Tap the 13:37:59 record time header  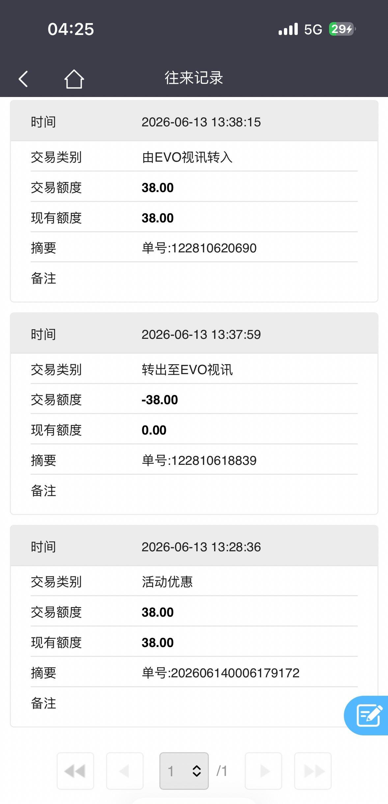pyautogui.click(x=194, y=335)
